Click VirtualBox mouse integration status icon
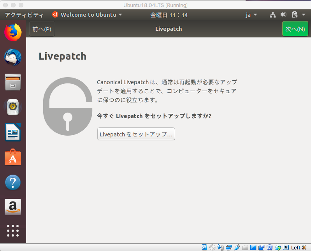The width and height of the screenshot is (311, 251). (x=278, y=247)
